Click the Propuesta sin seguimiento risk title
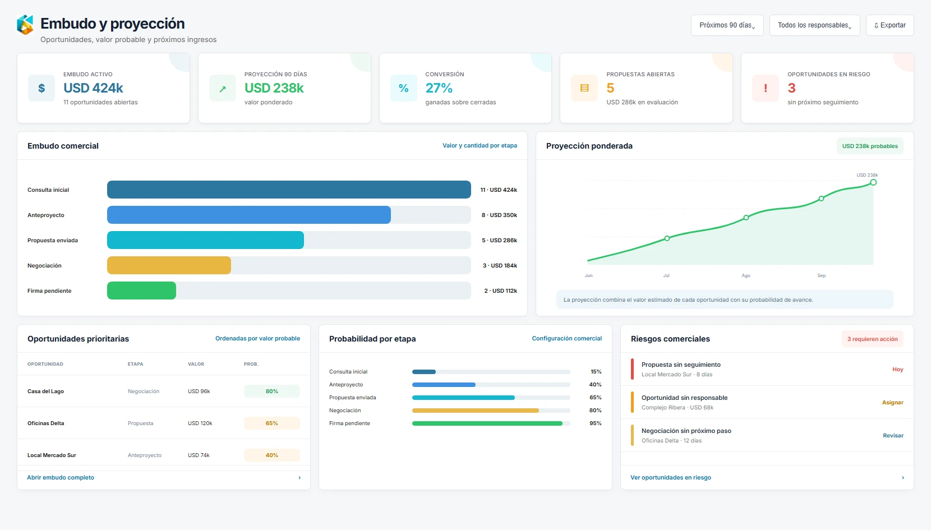Viewport: 931px width, 530px height. click(x=681, y=365)
